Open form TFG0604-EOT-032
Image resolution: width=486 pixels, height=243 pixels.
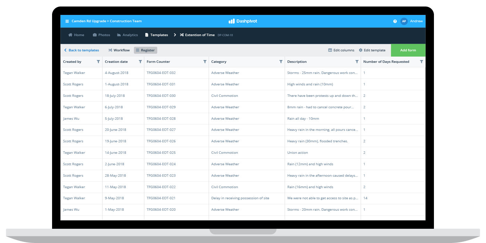[x=161, y=73]
